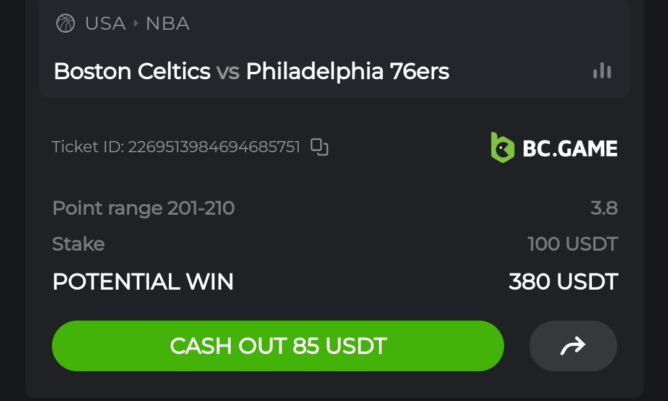Click the "vs" text between team names

click(x=228, y=72)
